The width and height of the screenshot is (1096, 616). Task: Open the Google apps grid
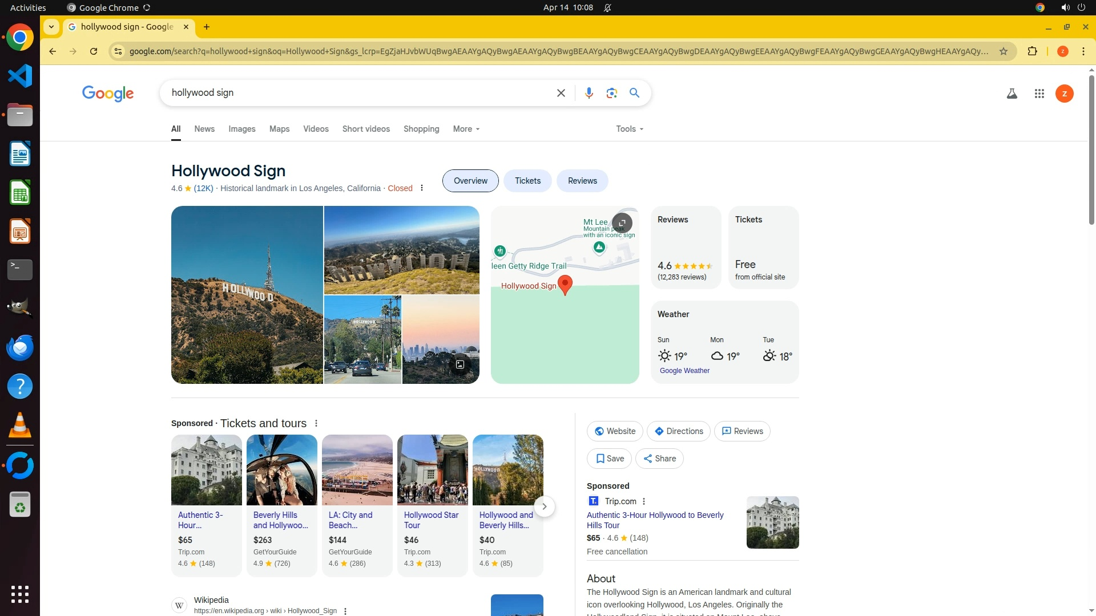click(1039, 94)
